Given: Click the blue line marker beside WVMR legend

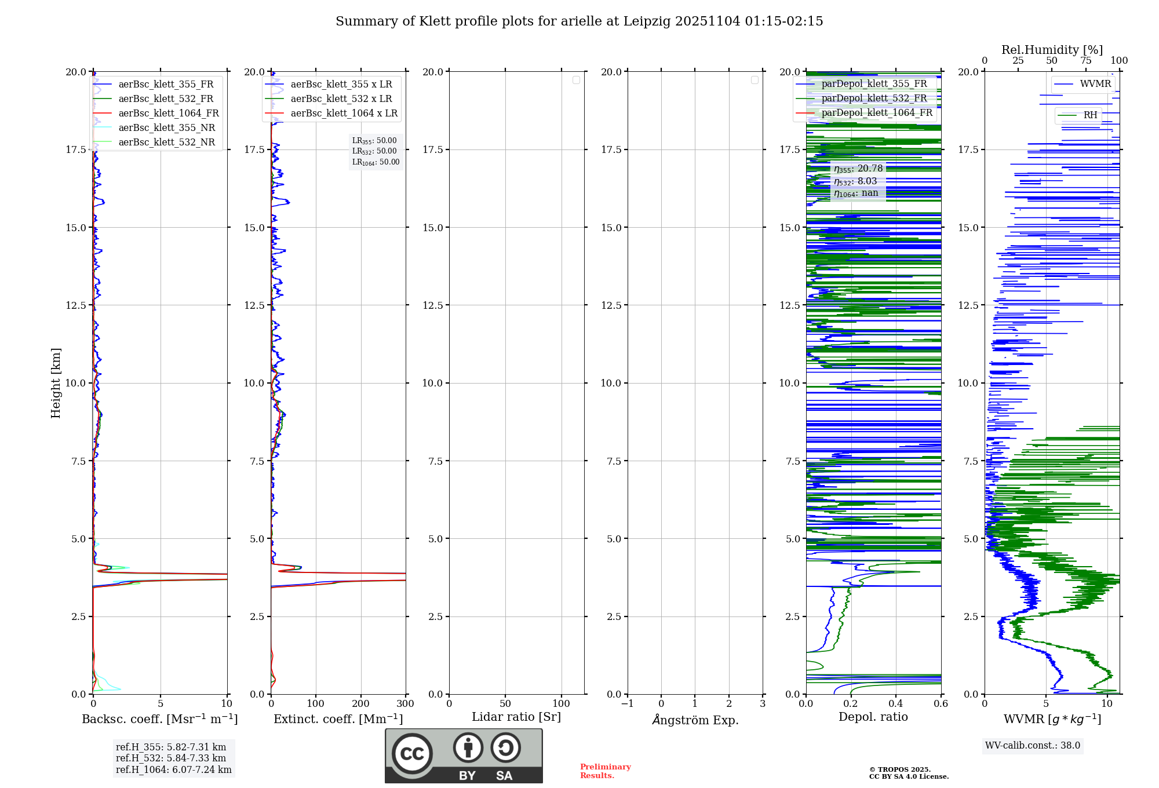Looking at the screenshot, I should tap(1063, 84).
